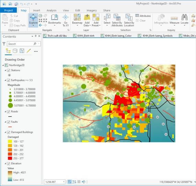Toggle the Damaged Buildings layer checkbox

[8, 132]
